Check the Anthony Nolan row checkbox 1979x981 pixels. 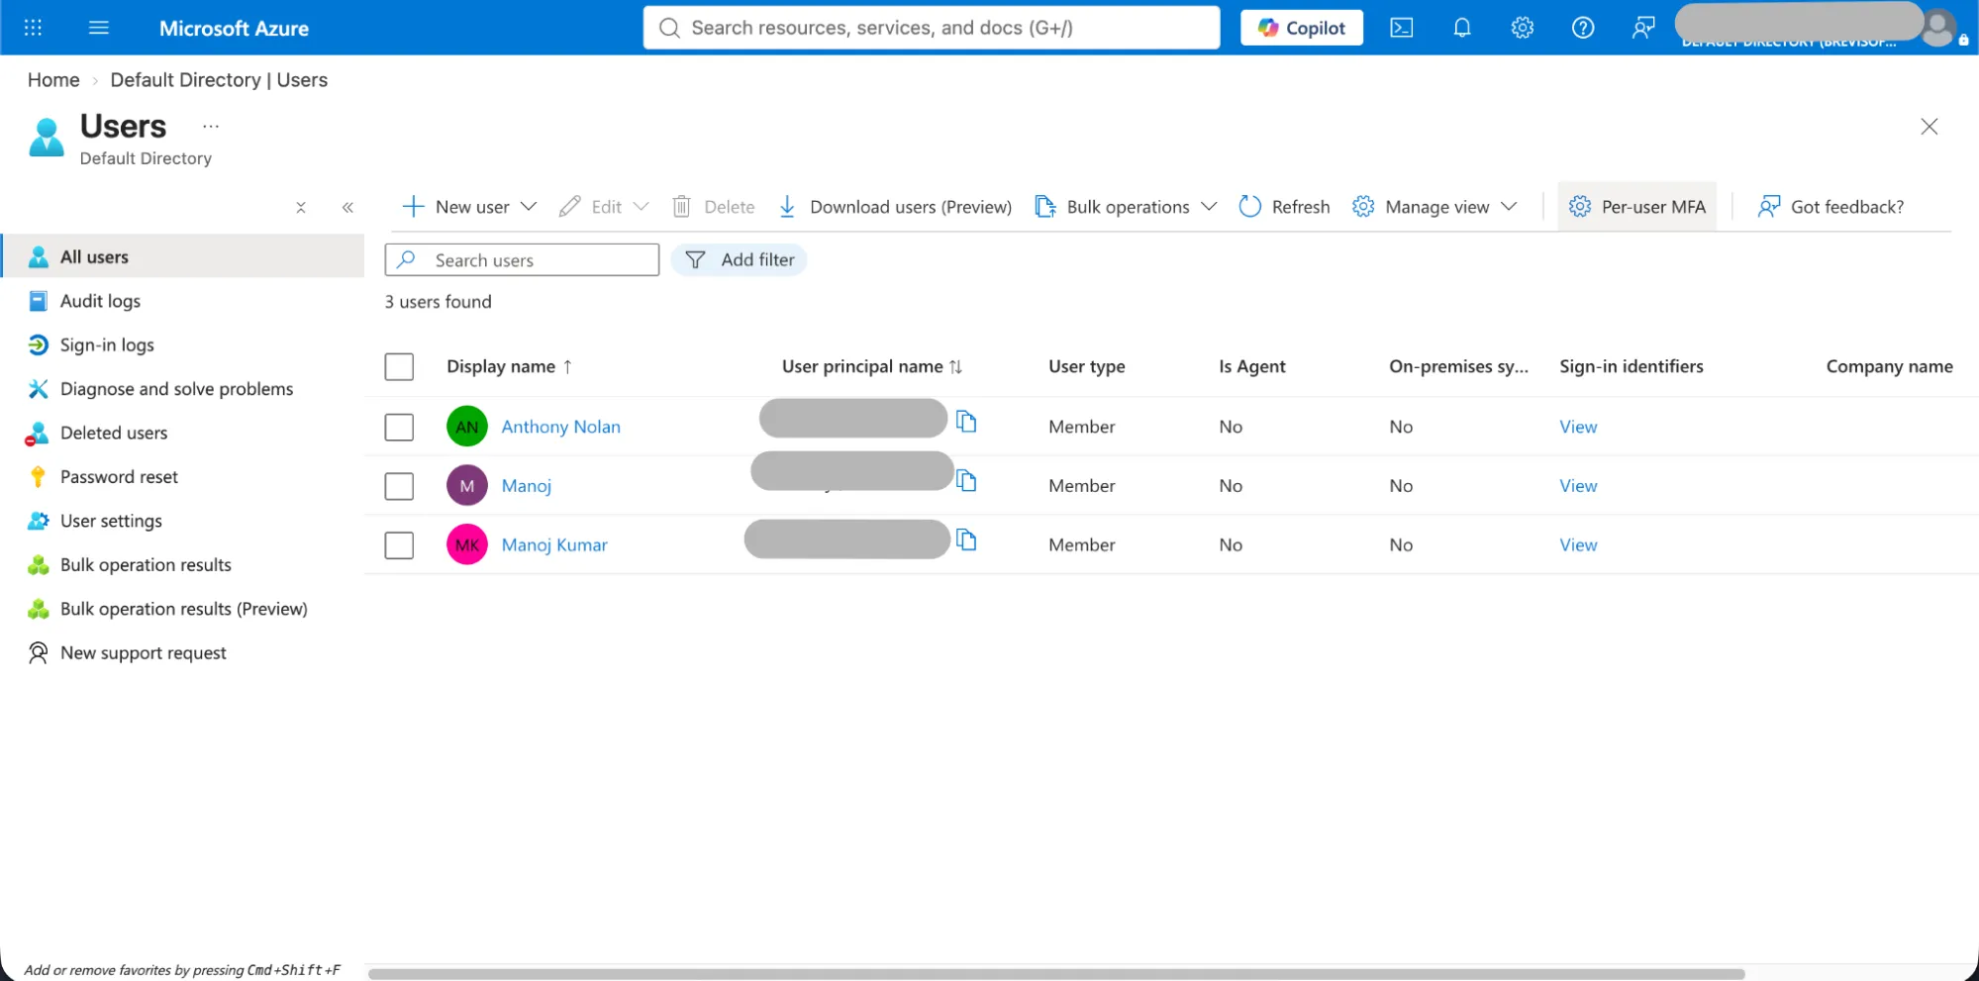[x=399, y=427]
